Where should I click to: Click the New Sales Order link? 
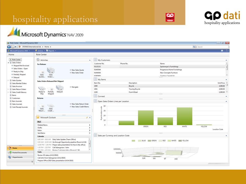pyautogui.click(x=77, y=73)
